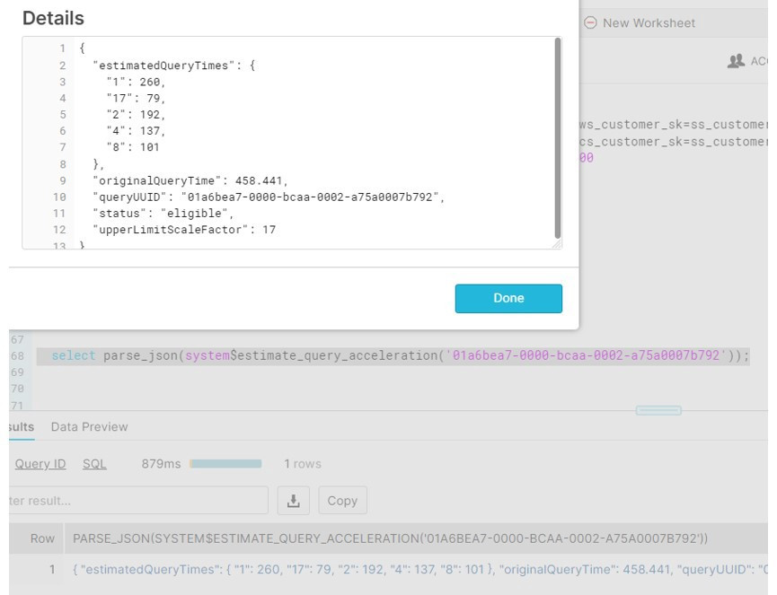Image resolution: width=777 pixels, height=595 pixels.
Task: Select the "1": 260 entry
Action: (136, 82)
